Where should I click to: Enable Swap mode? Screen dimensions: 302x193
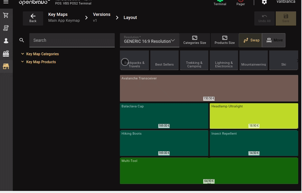[x=251, y=40]
